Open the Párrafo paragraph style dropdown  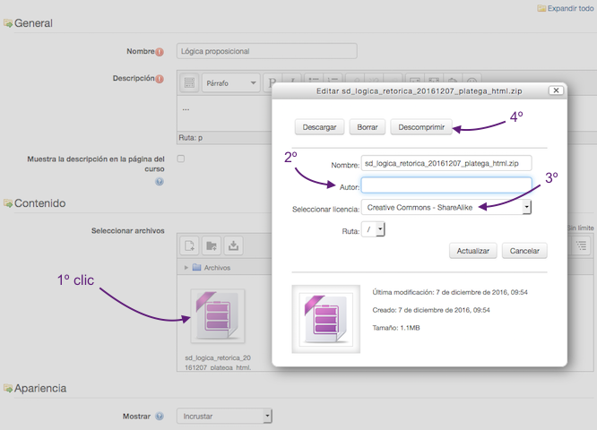[x=229, y=82]
